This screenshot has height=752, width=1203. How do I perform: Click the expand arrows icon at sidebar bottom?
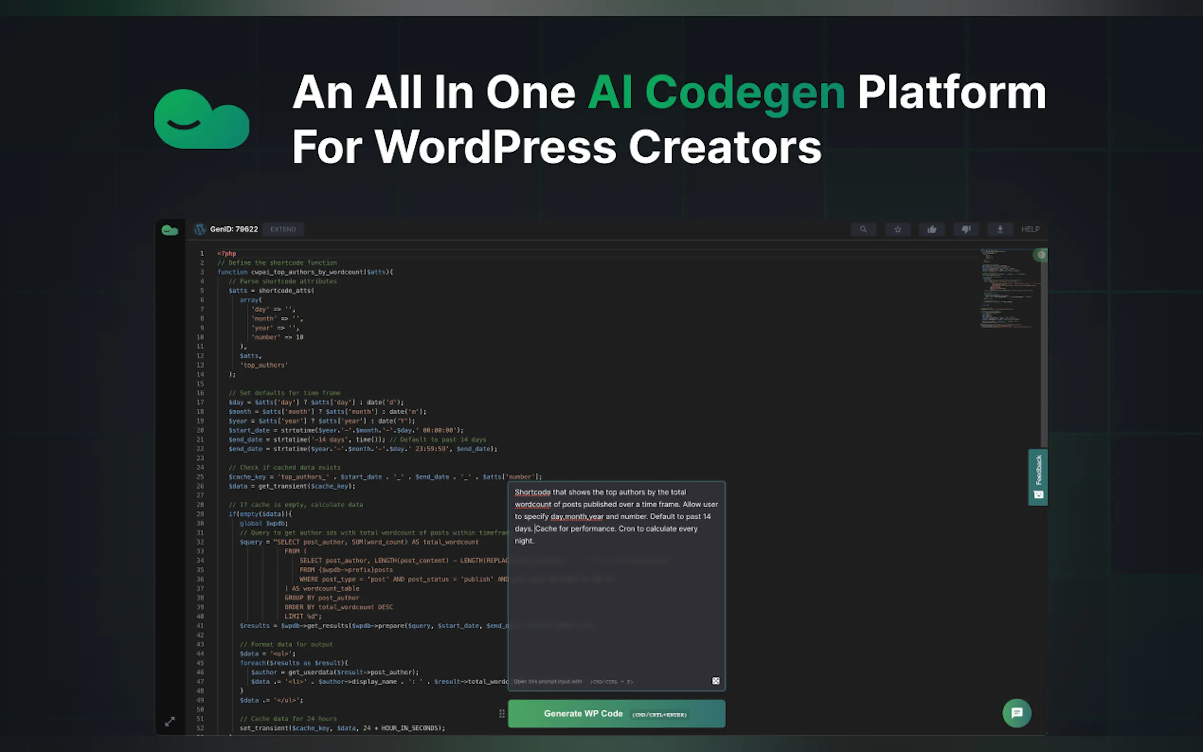(170, 721)
